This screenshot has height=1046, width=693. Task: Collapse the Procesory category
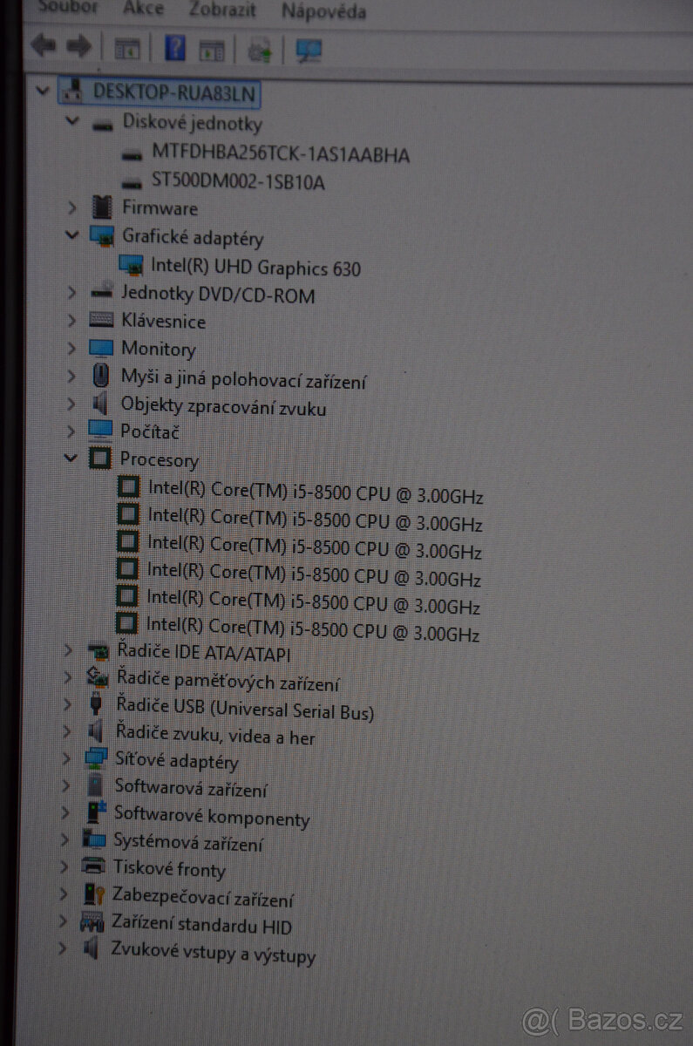[71, 458]
